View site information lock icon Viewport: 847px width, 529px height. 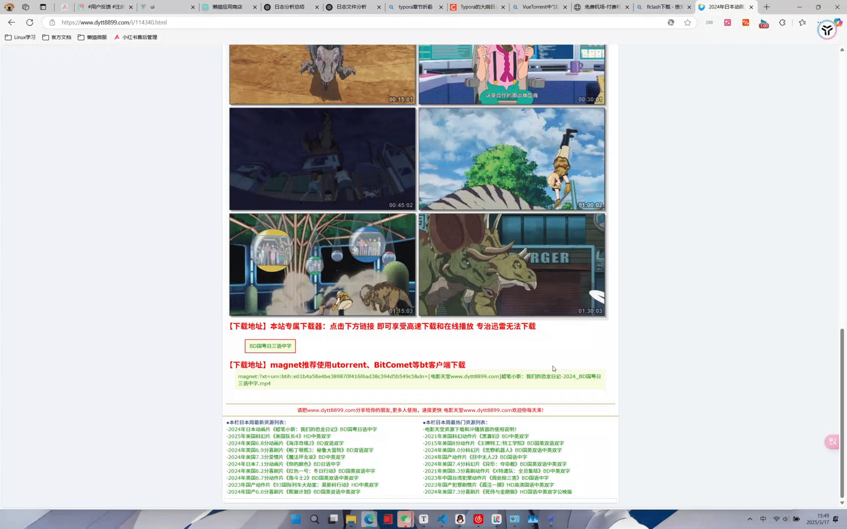(52, 23)
